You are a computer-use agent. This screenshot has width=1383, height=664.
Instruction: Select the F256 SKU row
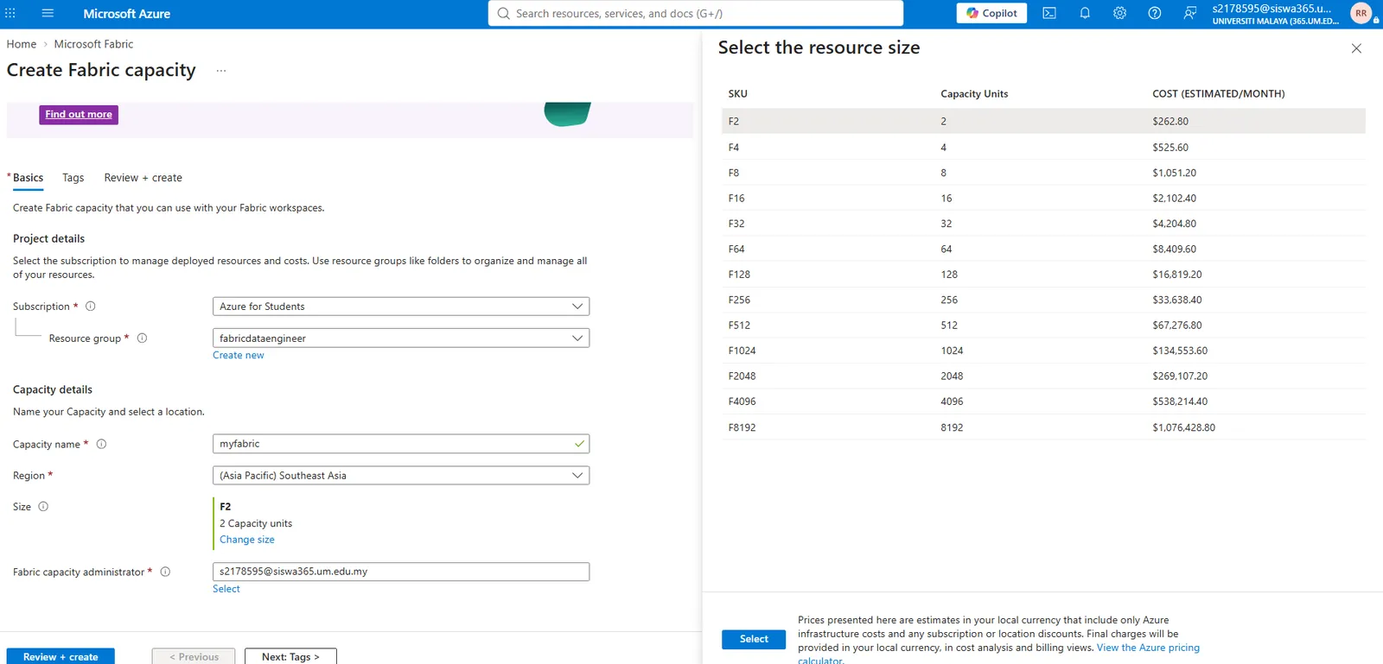1043,300
